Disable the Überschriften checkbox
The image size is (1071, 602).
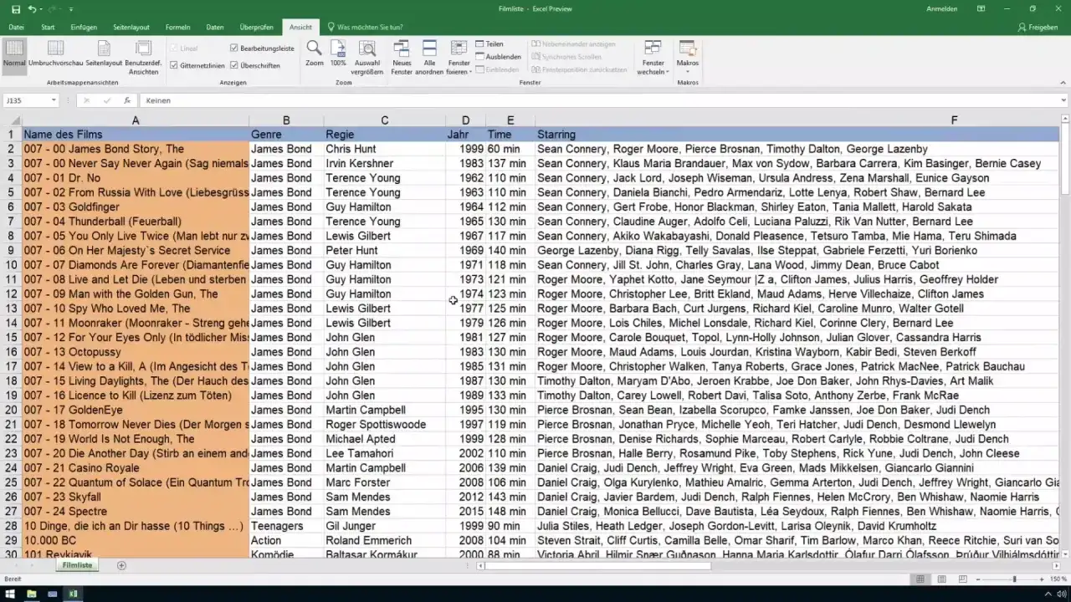coord(234,65)
